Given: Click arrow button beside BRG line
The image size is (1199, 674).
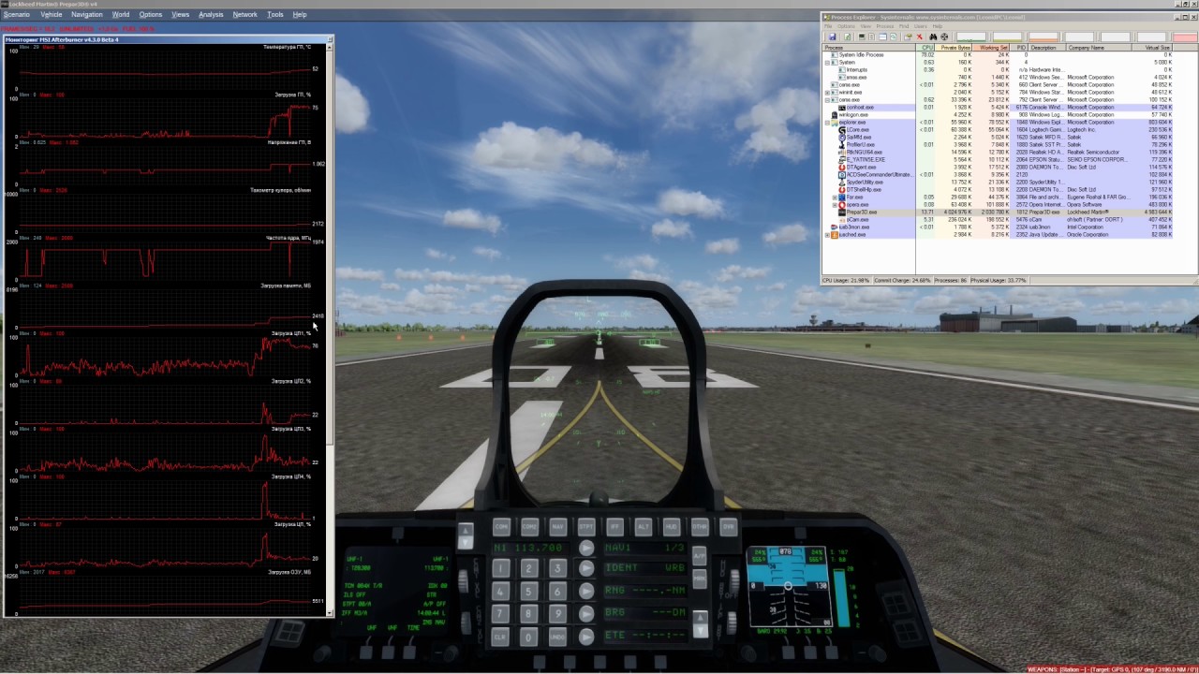Looking at the screenshot, I should (x=586, y=613).
